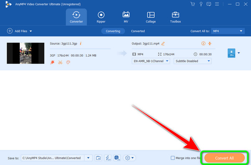Open the EN-AMR_NB-1Channel audio dropdown

point(151,61)
